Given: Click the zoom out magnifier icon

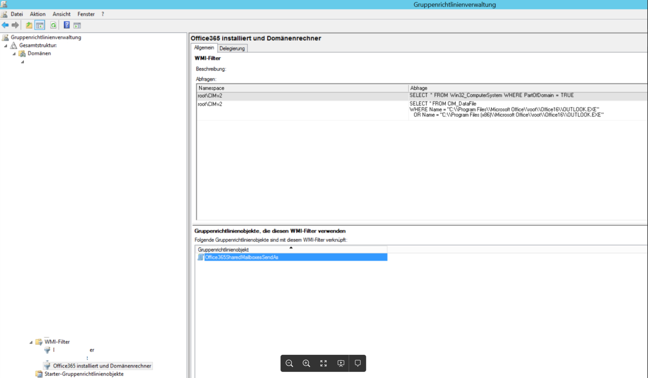Looking at the screenshot, I should (x=289, y=363).
